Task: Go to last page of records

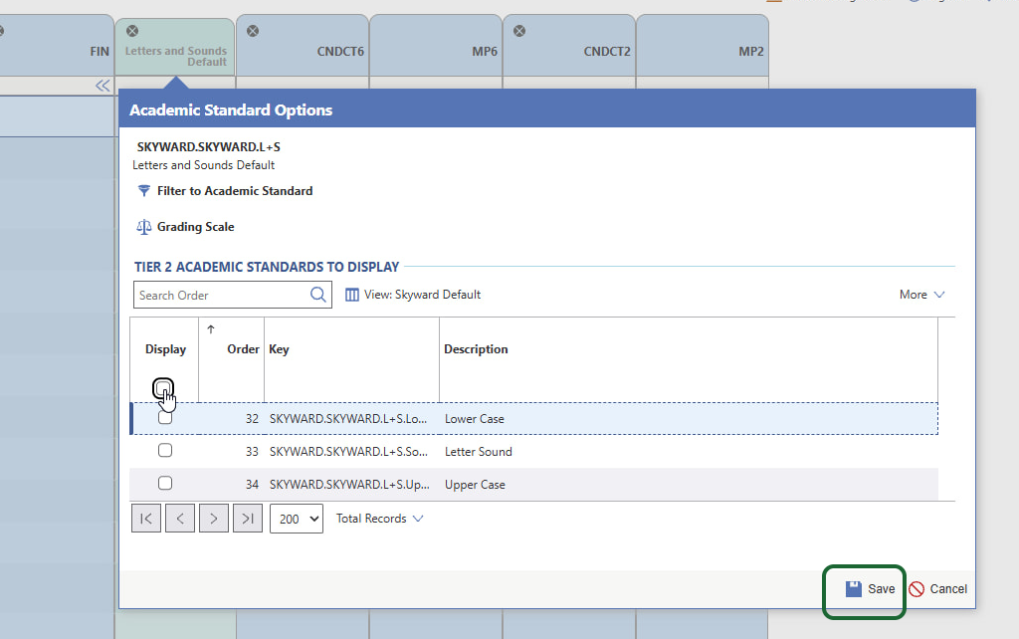Action: click(x=248, y=519)
